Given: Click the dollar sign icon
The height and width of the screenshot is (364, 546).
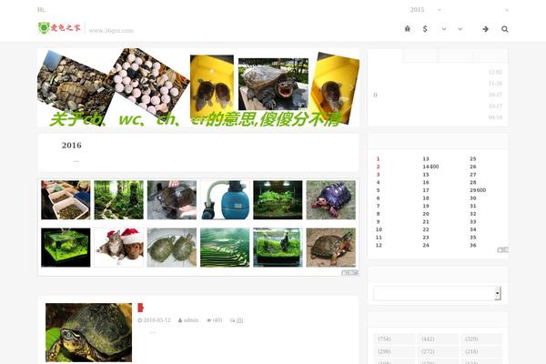Looking at the screenshot, I should click(x=425, y=29).
